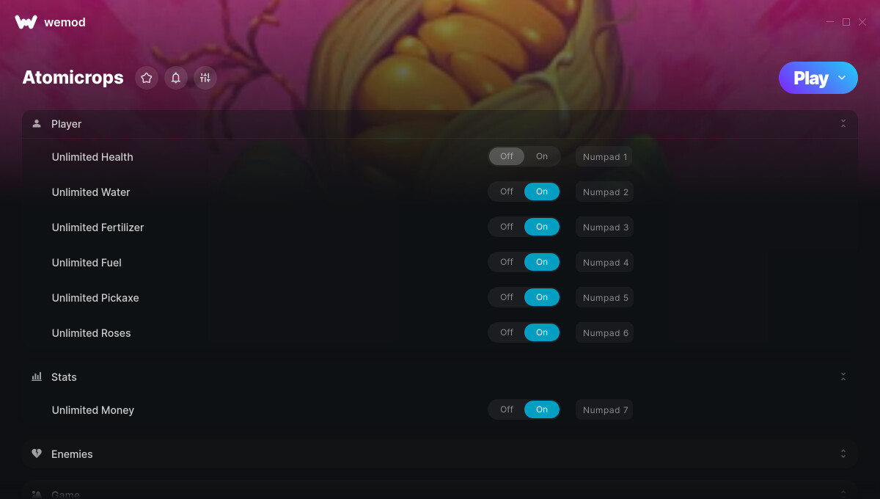Collapse the Stats section chevron

pos(843,376)
